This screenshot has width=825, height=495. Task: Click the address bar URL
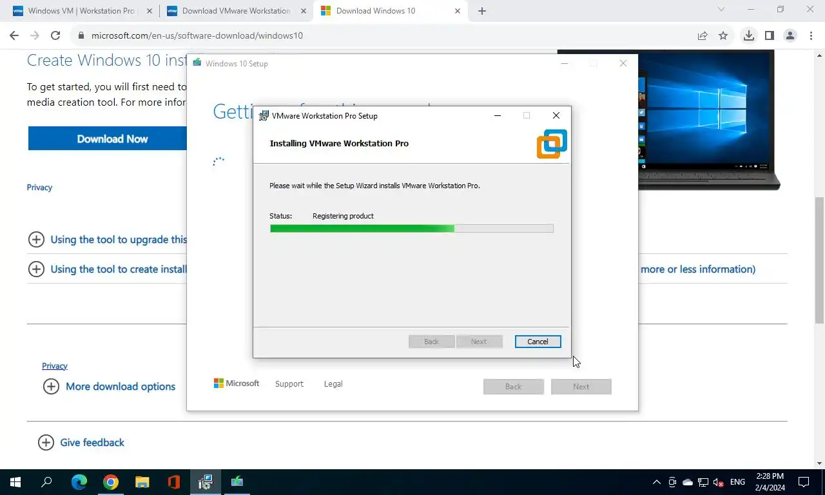click(197, 35)
